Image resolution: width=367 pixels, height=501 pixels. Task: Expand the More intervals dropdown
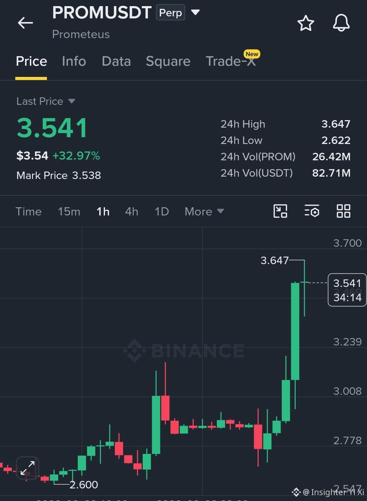204,211
